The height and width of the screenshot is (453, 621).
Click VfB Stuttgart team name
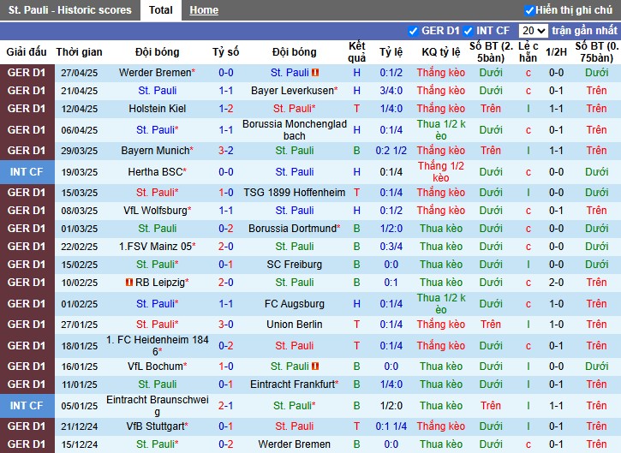click(155, 426)
